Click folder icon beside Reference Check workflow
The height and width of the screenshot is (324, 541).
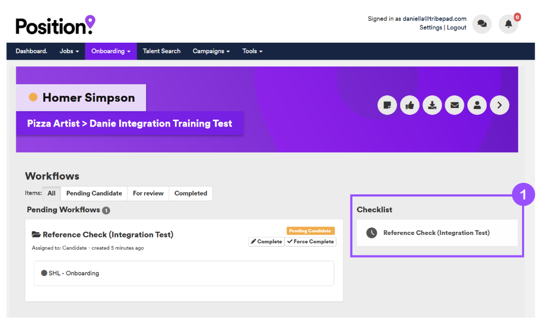point(36,234)
